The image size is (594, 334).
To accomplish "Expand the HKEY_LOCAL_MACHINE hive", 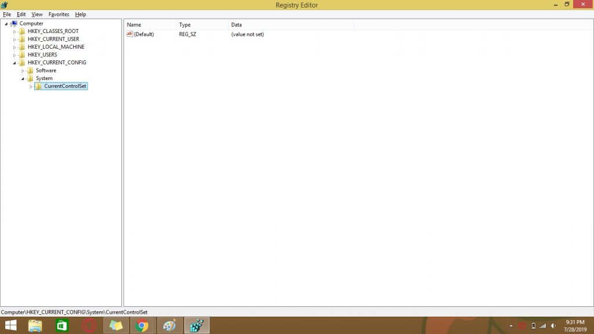I will (15, 48).
